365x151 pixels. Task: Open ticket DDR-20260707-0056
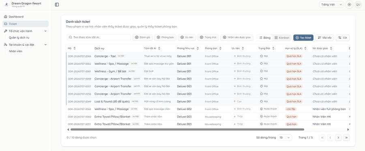coord(79,94)
